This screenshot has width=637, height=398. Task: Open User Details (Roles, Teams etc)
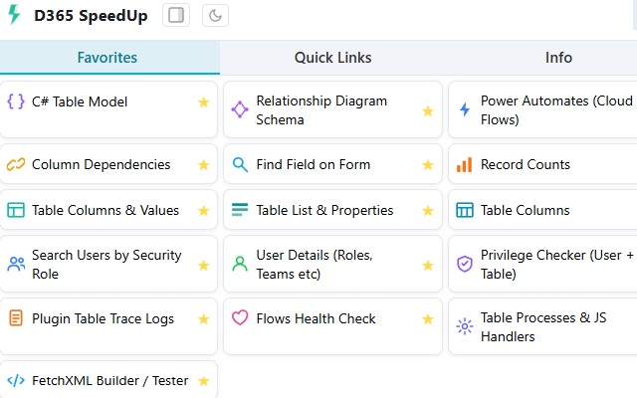[332, 264]
